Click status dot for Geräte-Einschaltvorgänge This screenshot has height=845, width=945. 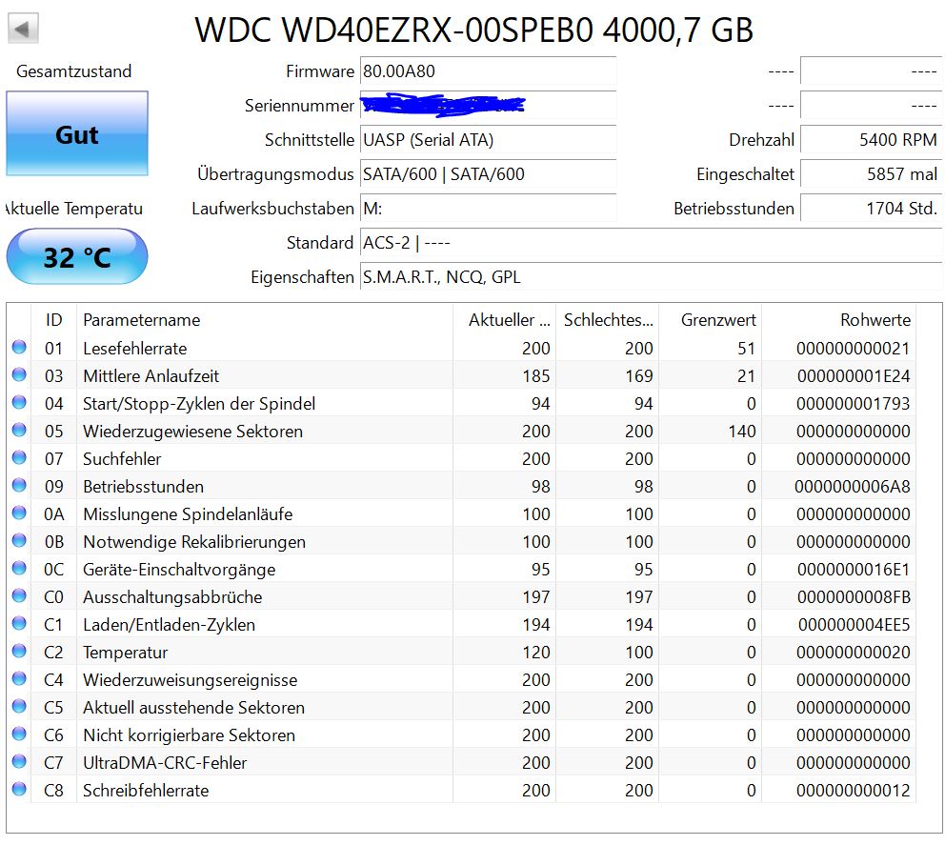[x=19, y=569]
